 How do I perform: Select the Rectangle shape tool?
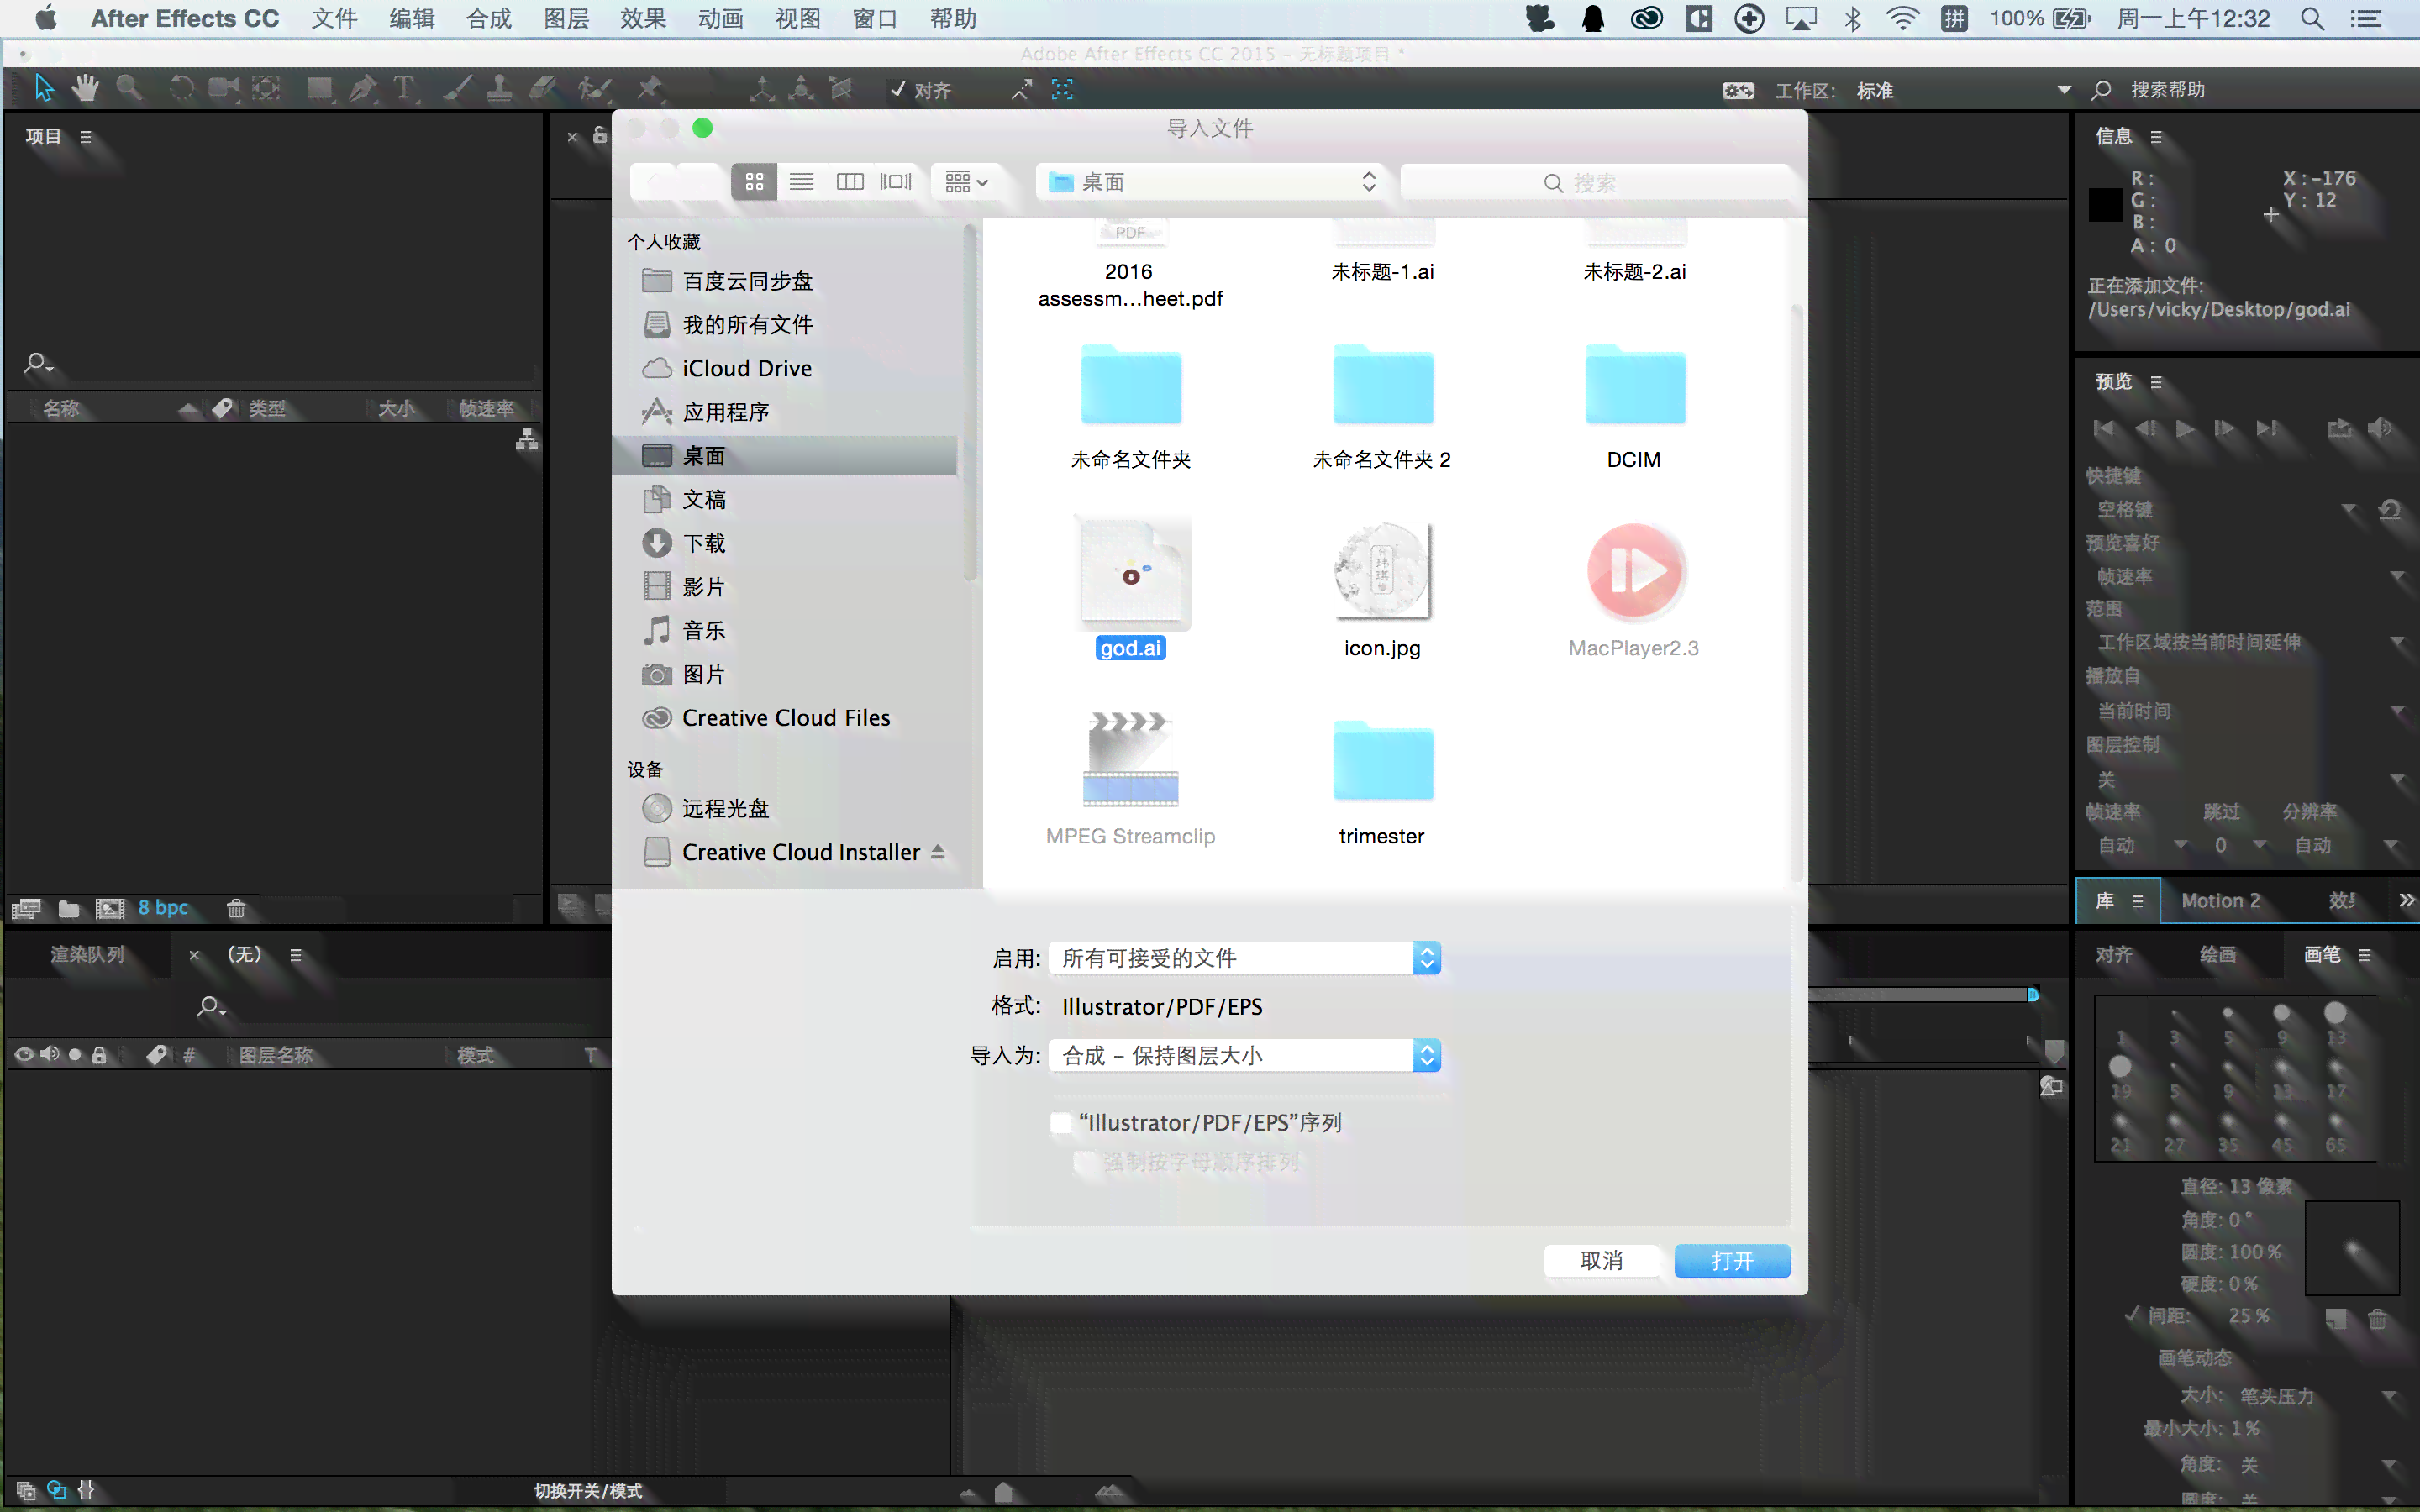click(x=319, y=88)
